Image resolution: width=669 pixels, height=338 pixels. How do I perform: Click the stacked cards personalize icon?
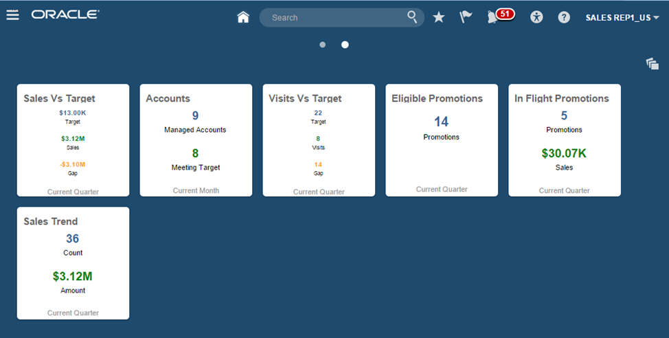click(x=653, y=64)
